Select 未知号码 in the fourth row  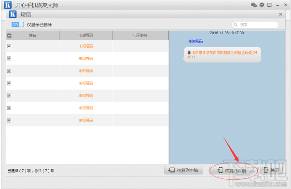coord(85,83)
